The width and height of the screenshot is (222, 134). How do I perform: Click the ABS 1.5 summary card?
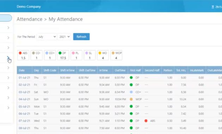click(23, 55)
